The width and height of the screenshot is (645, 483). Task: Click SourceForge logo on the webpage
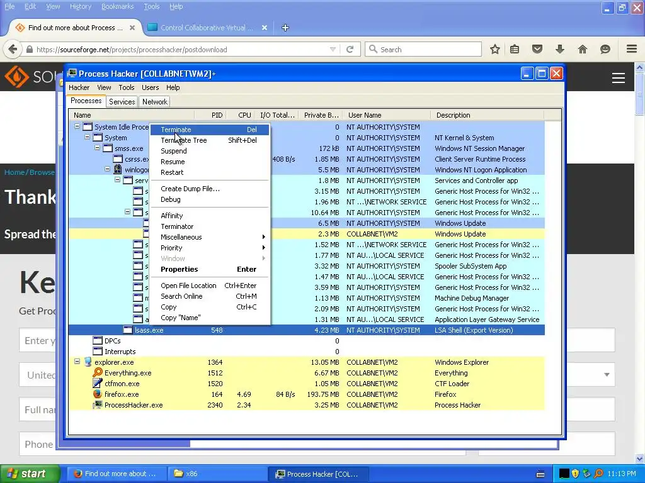pos(16,77)
